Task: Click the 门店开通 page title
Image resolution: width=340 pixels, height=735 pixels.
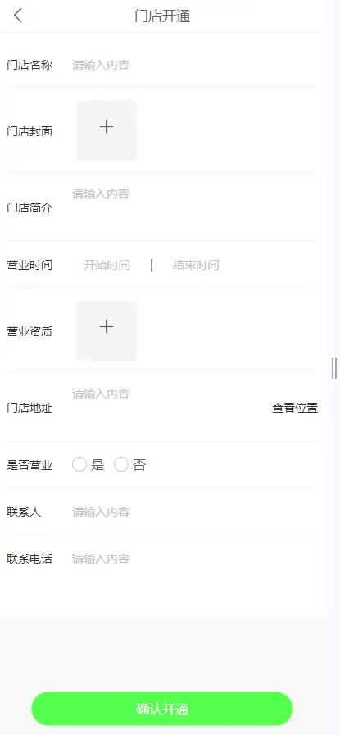Action: (162, 16)
